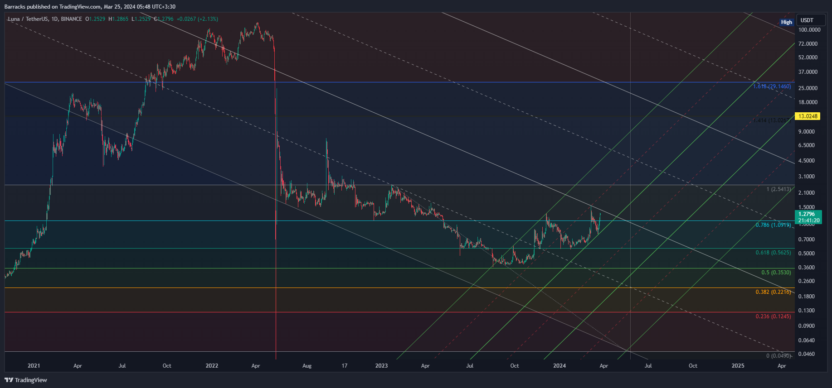
Task: Click 100.0000 on the price axis
Action: tap(809, 30)
